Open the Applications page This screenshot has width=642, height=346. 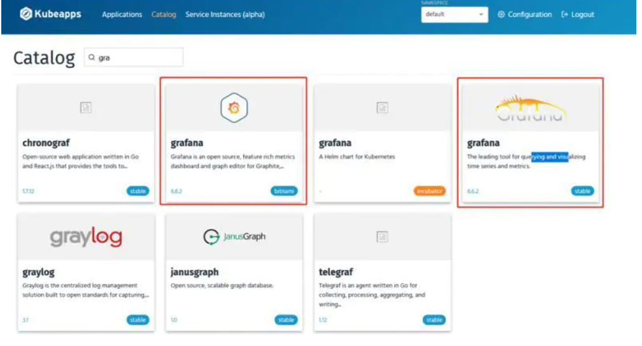(122, 15)
